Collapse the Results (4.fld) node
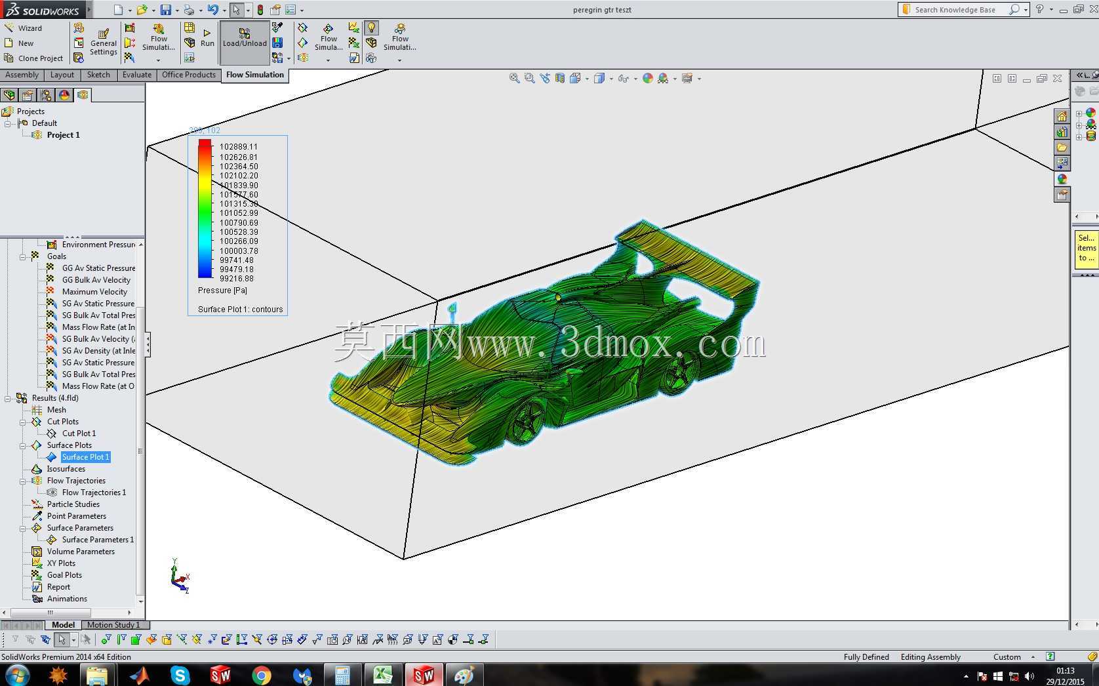This screenshot has width=1099, height=686. (8, 398)
